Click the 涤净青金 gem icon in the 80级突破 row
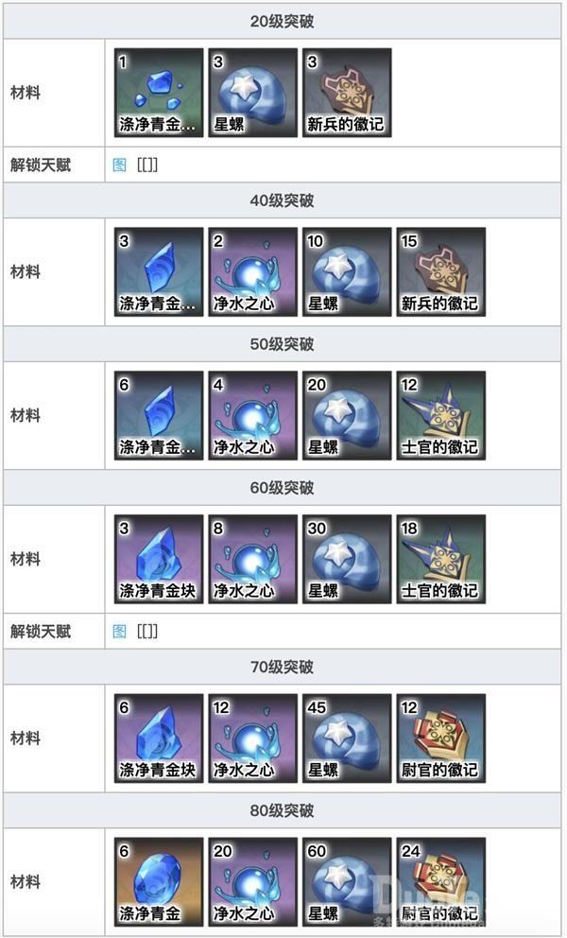The height and width of the screenshot is (938, 567). click(x=159, y=882)
